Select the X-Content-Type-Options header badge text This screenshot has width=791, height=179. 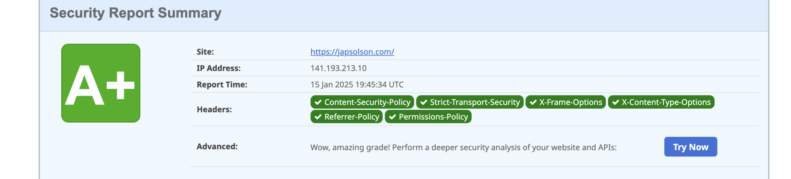[666, 102]
